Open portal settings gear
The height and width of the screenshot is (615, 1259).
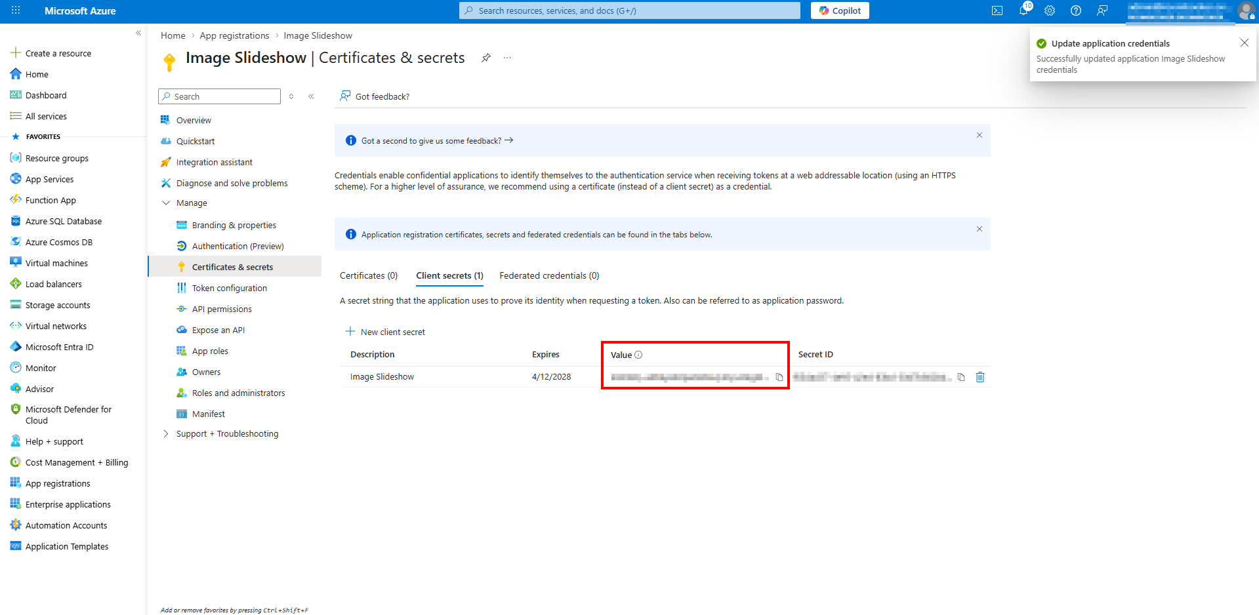click(1050, 10)
